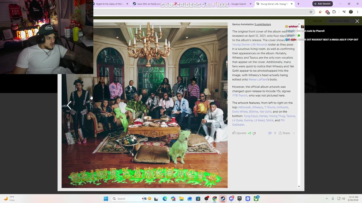Click the Wheezy artist link
The image size is (362, 203).
258,107
